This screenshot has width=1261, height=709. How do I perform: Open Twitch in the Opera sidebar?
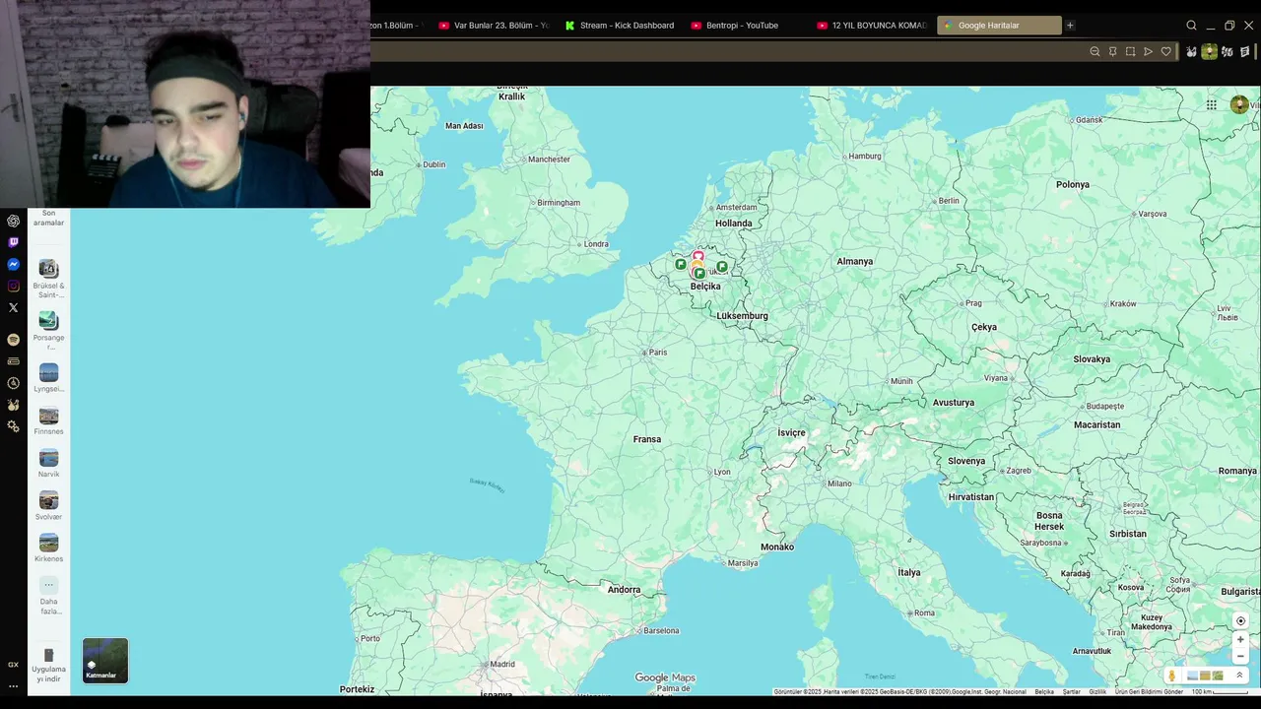[x=13, y=242]
